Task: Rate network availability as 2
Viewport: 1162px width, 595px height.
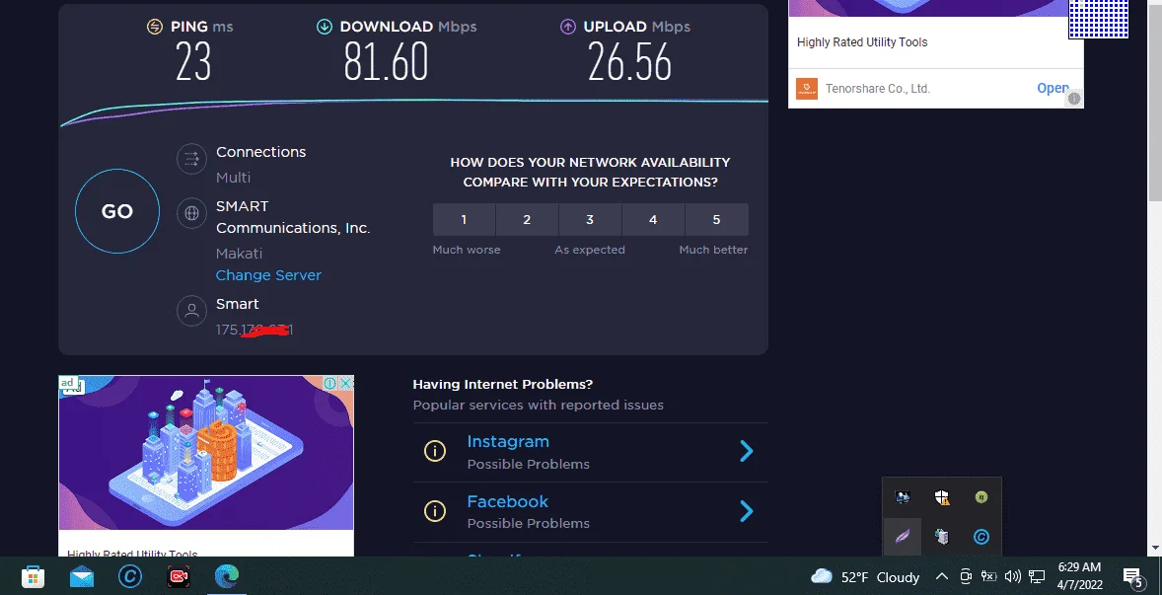Action: [x=527, y=219]
